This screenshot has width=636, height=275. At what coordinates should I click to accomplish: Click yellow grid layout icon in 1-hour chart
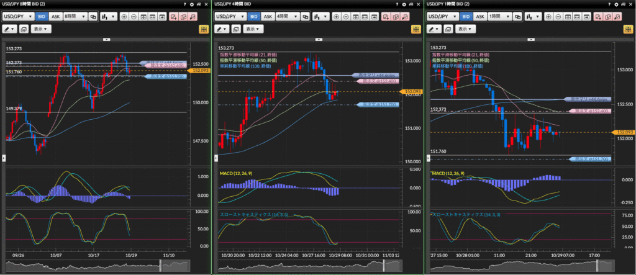pos(628,29)
